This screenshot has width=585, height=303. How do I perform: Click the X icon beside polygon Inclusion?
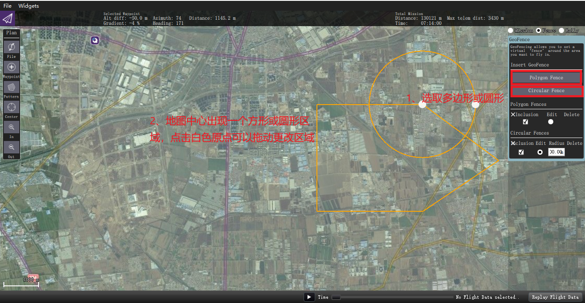point(513,114)
